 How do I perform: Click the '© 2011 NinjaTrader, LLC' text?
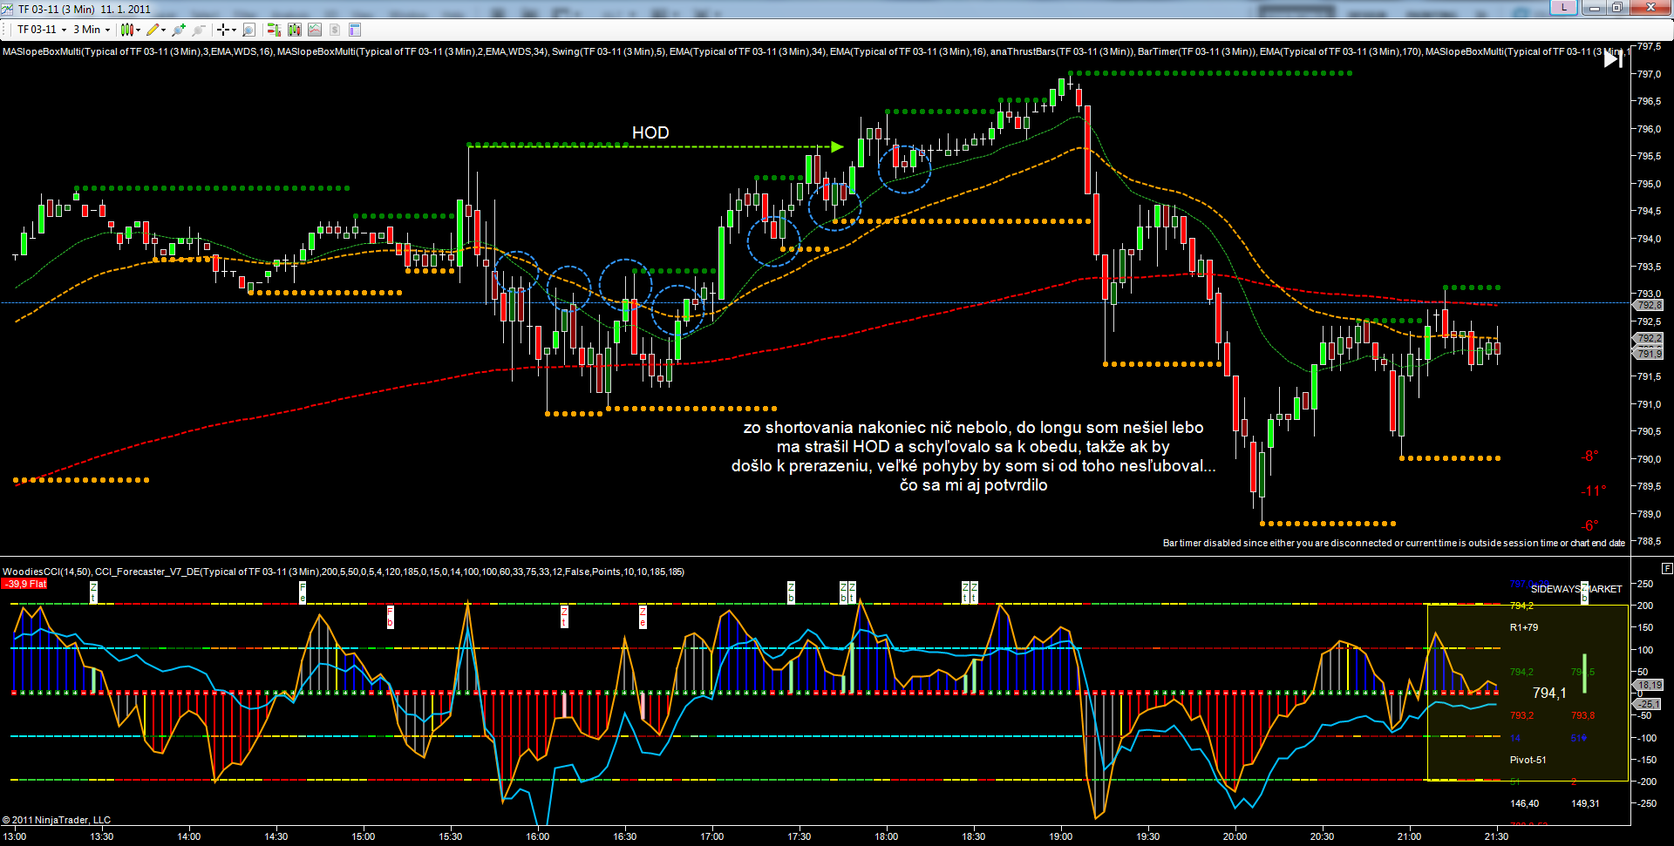(x=57, y=820)
